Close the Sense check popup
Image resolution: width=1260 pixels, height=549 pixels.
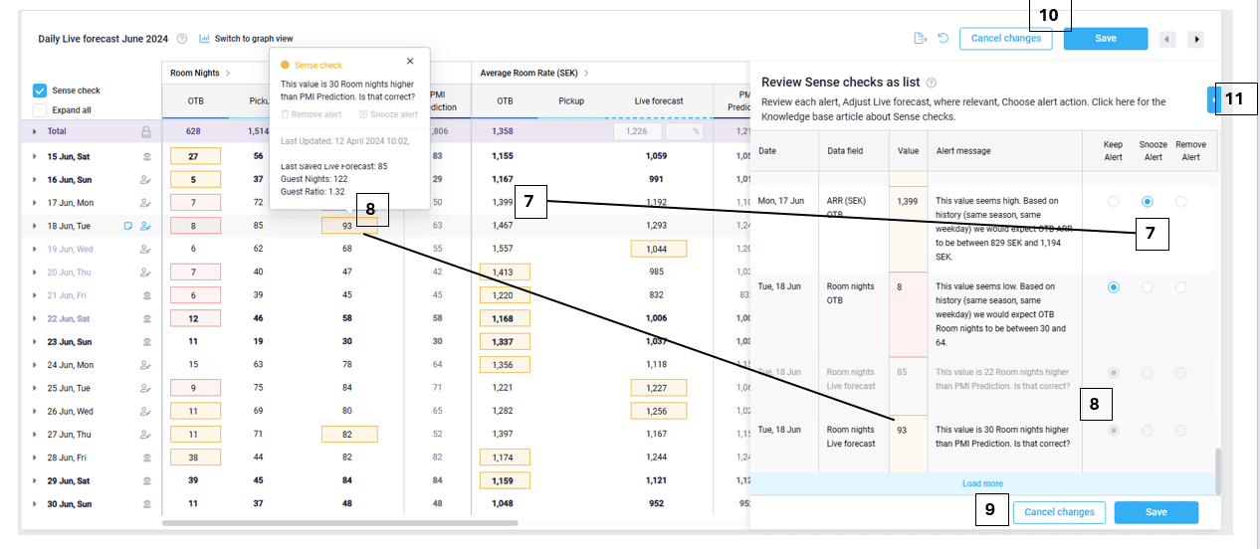[410, 62]
